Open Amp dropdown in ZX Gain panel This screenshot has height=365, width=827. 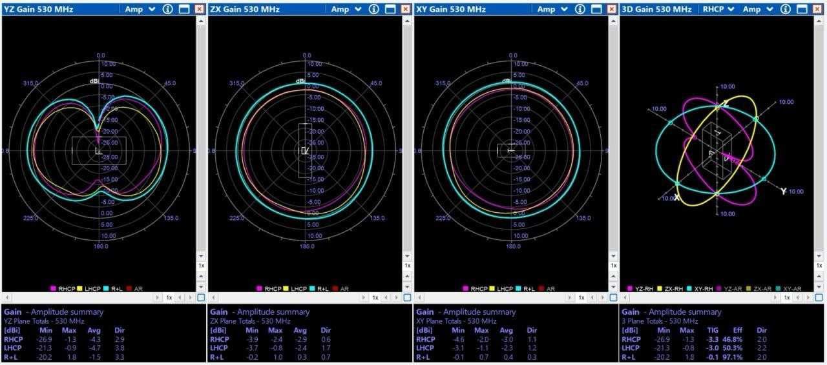click(346, 9)
